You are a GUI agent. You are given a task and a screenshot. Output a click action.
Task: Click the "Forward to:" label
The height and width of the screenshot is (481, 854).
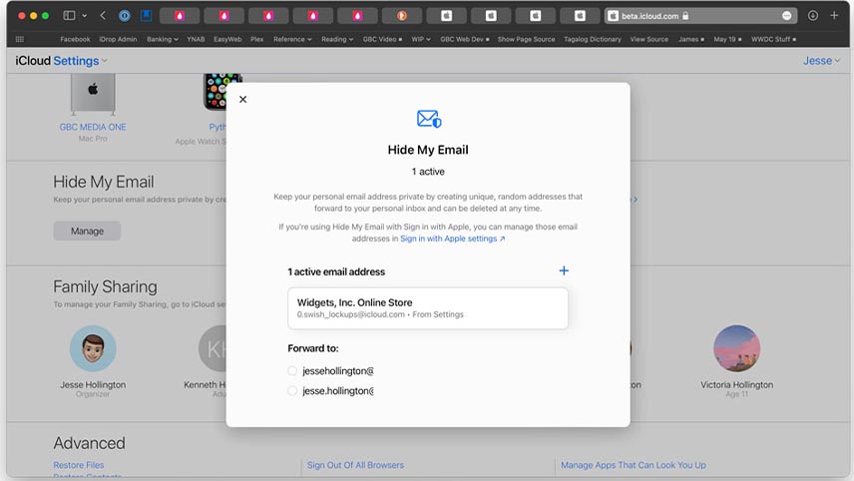[313, 348]
